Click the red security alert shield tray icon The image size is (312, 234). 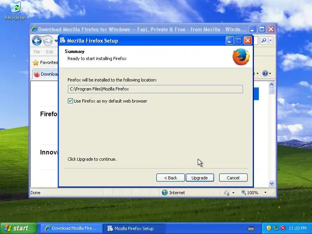click(x=283, y=228)
